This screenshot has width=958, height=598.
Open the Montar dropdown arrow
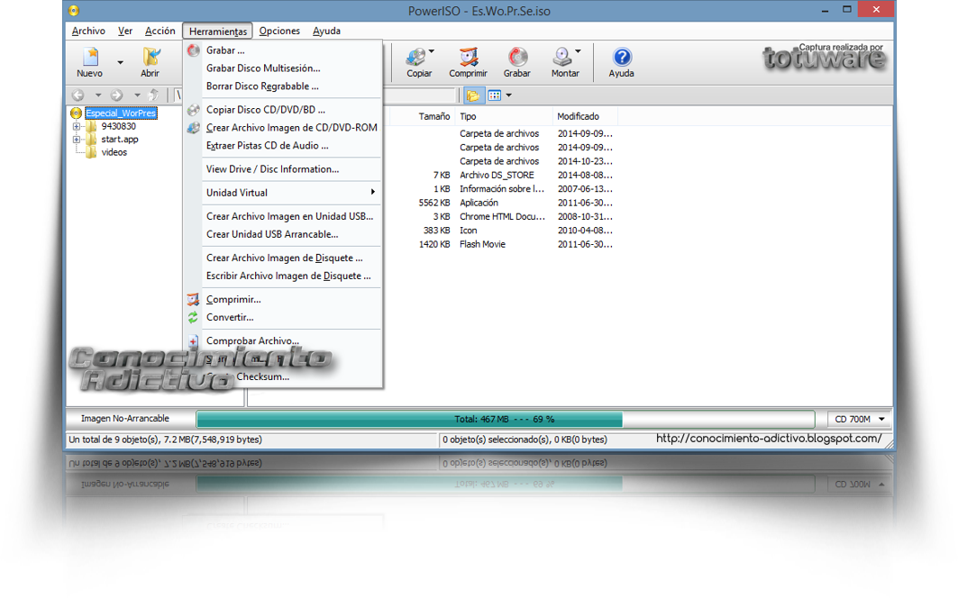pos(578,51)
